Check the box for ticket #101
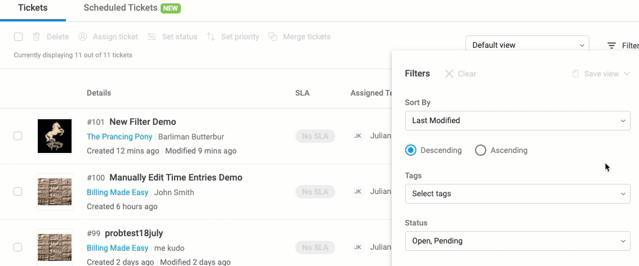This screenshot has width=639, height=266. tap(18, 136)
